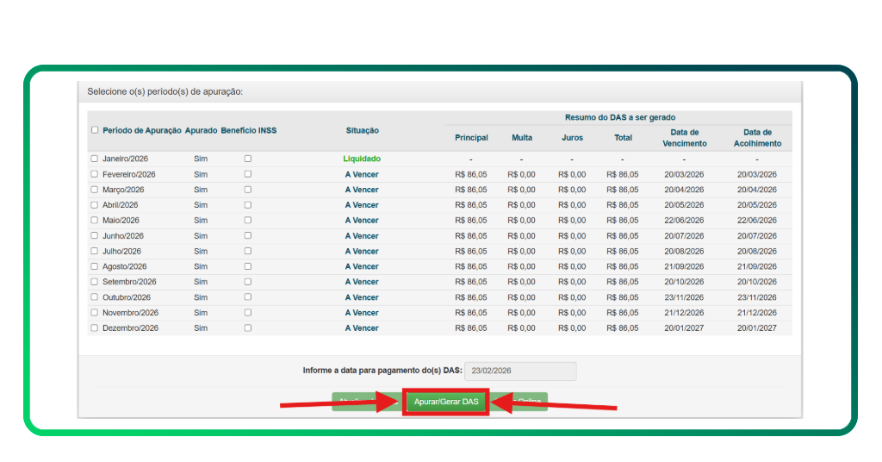Screen dimensions: 882x462
Task: Tick the Maio/2026 period checkbox
Action: point(95,221)
